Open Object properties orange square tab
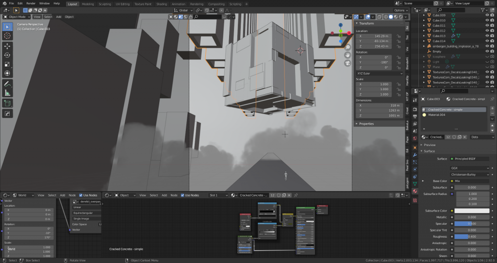Screen dimensions: 497x263 (415, 148)
